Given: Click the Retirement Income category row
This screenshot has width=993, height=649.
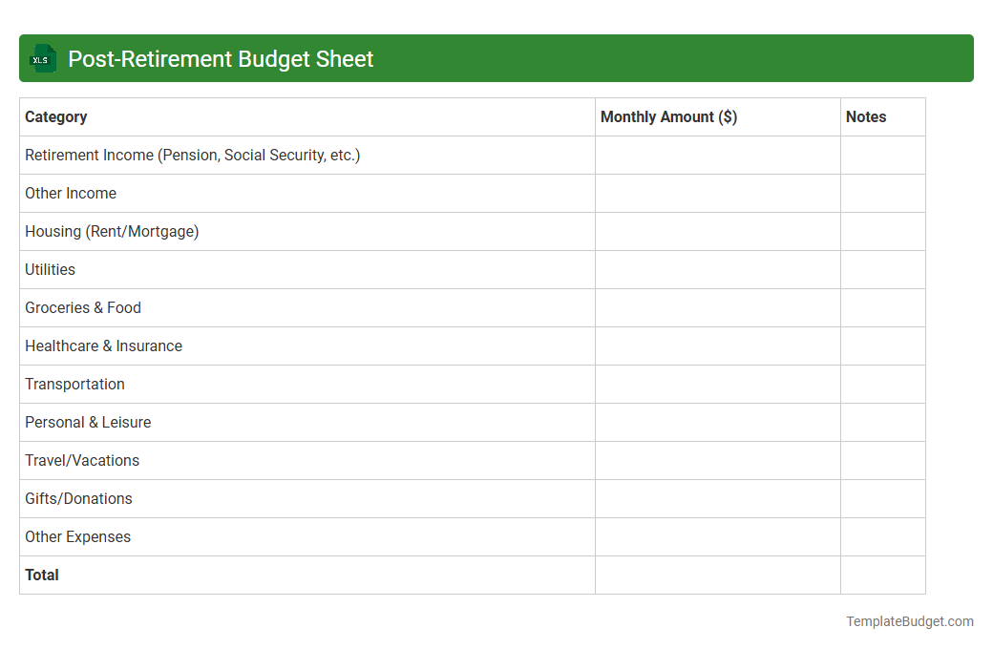Looking at the screenshot, I should coord(191,155).
